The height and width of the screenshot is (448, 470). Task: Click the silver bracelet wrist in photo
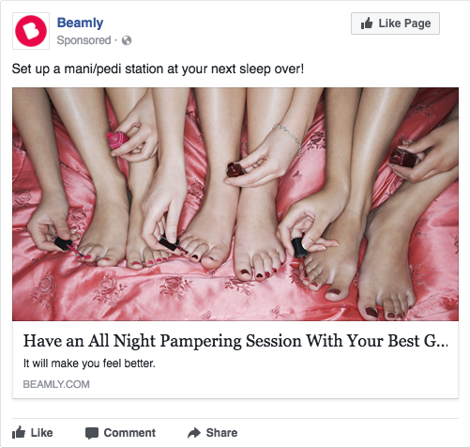(x=289, y=136)
